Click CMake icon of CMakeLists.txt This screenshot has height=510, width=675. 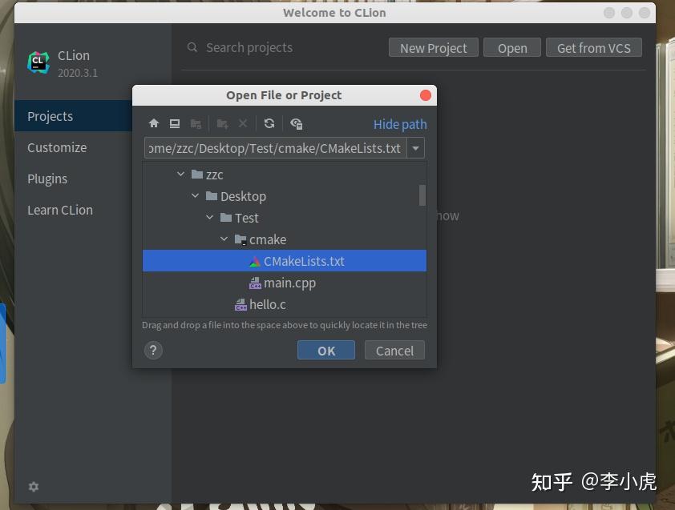(x=255, y=261)
